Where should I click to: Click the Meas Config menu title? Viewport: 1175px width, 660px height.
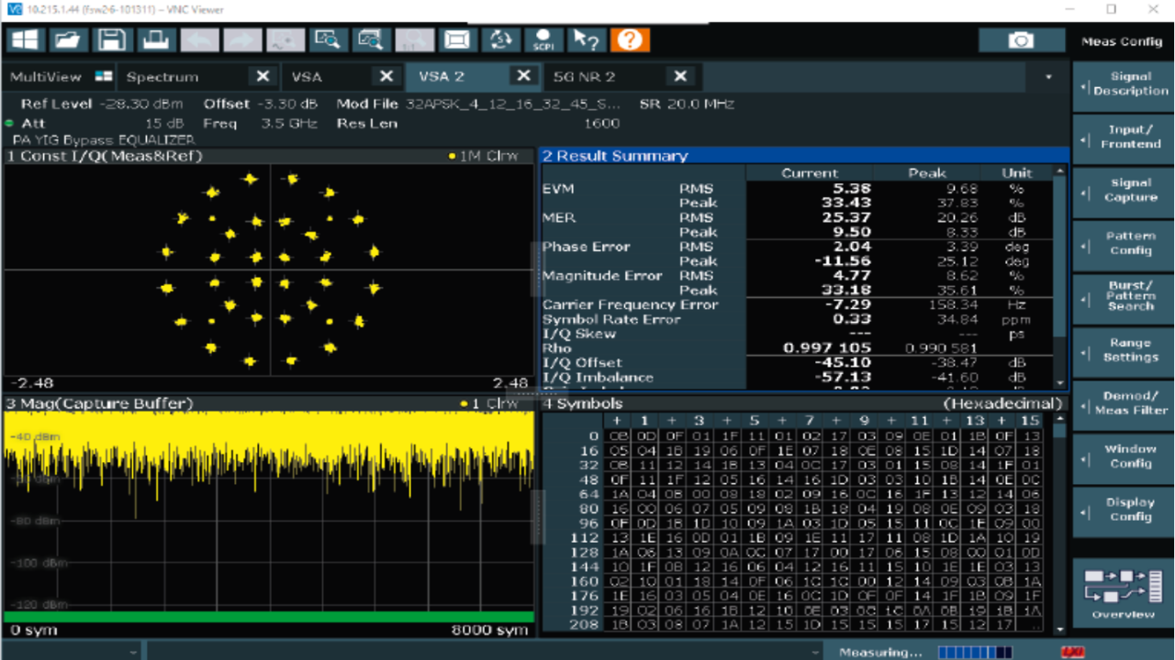tap(1122, 41)
